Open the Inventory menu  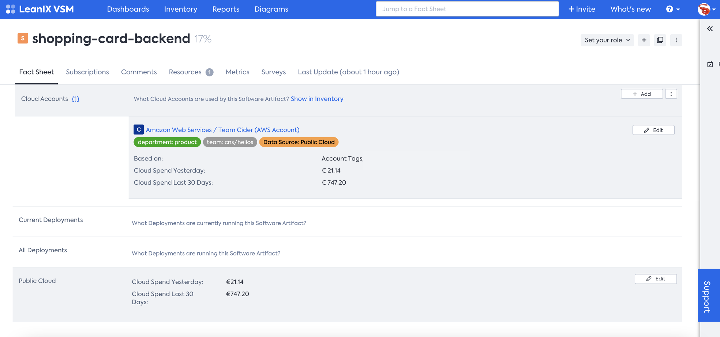[181, 9]
